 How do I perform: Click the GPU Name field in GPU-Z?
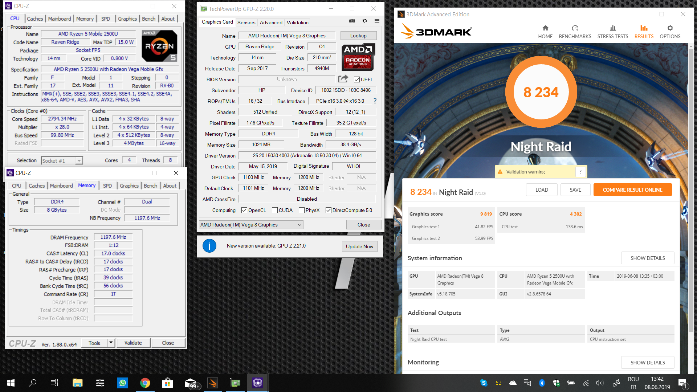287,36
